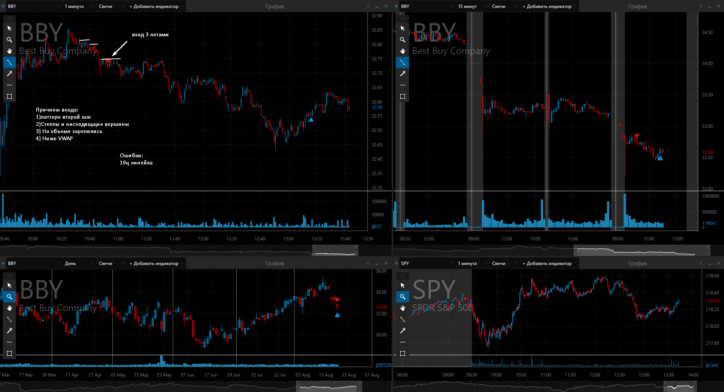Select the trend line tool in BBY 15 минут chart
This screenshot has width=724, height=392.
403,62
